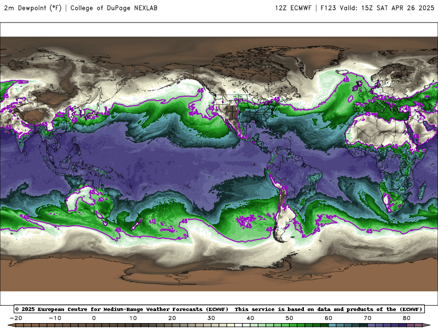Click the '70' colorbar tick label
438x328 pixels.
point(367,318)
